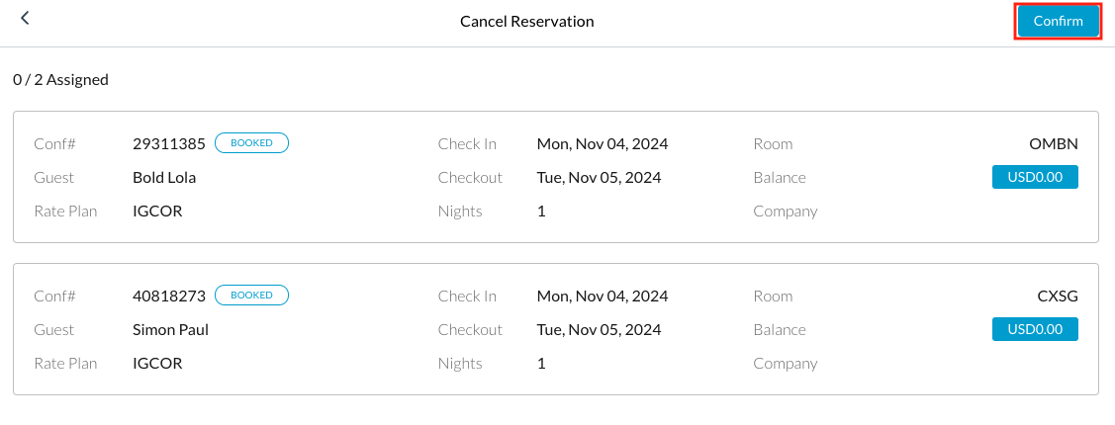This screenshot has width=1115, height=425.
Task: Select guest name Bold Lola
Action: pyautogui.click(x=165, y=178)
